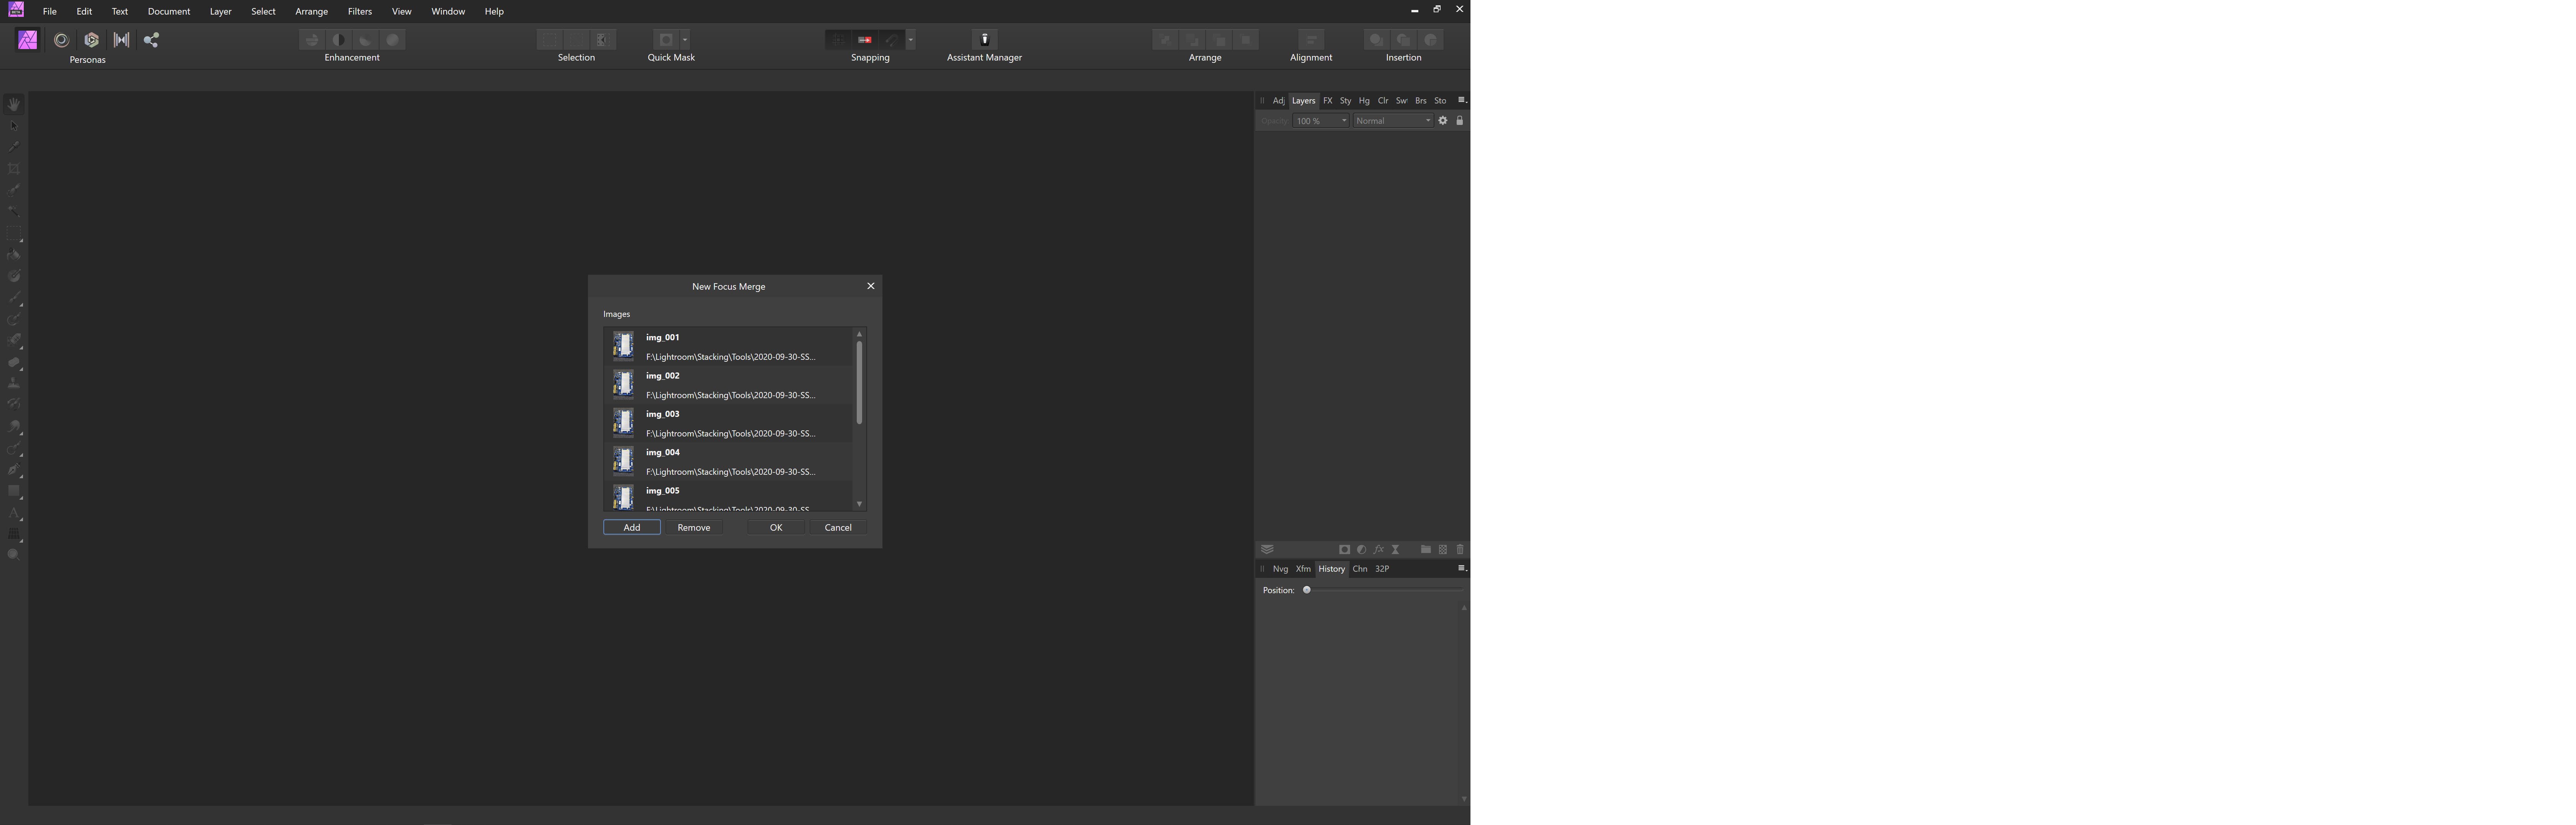Viewport: 2576px width, 825px height.
Task: Open the File menu
Action: [x=49, y=11]
